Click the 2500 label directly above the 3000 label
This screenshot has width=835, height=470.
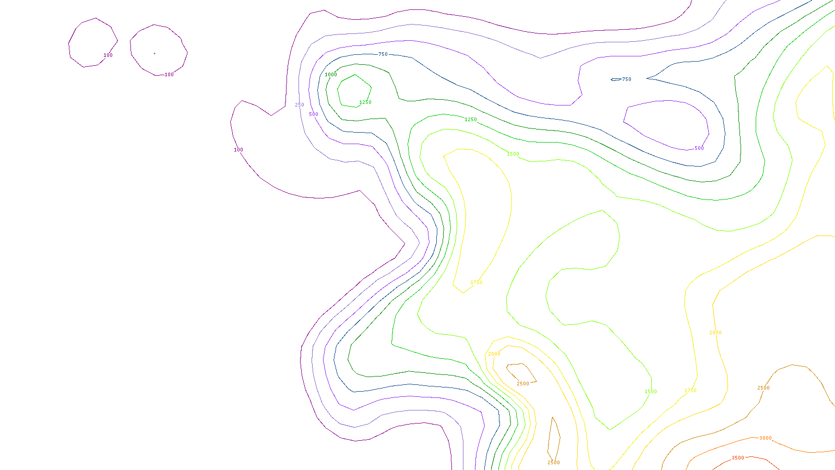[x=764, y=388]
